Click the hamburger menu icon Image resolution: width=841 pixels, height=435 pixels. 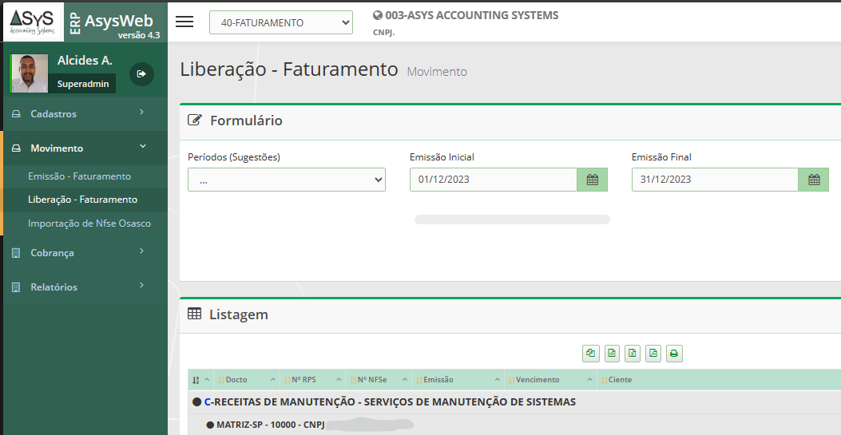click(x=184, y=22)
